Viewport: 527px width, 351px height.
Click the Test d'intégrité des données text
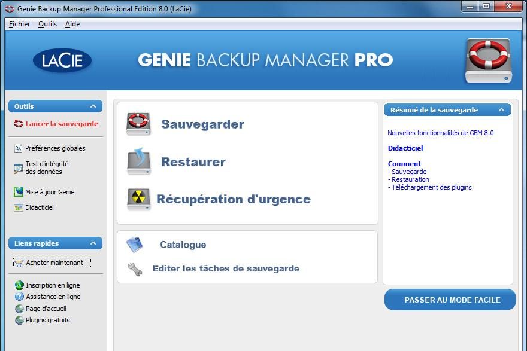[x=47, y=168]
